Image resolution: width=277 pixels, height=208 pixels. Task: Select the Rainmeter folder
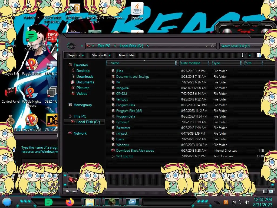(123, 128)
